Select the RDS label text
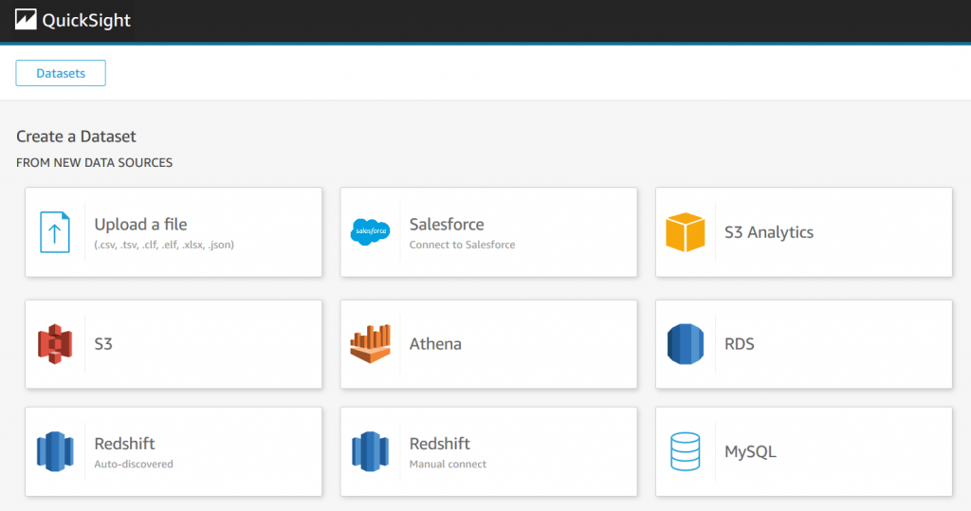This screenshot has height=511, width=971. tap(740, 344)
